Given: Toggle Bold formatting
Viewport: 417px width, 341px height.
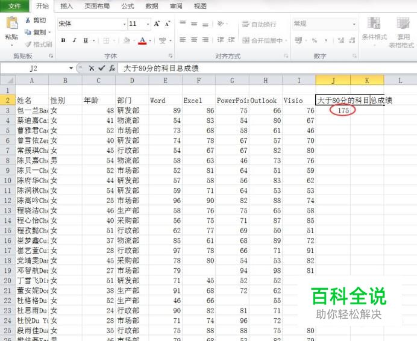Looking at the screenshot, I should click(x=63, y=40).
